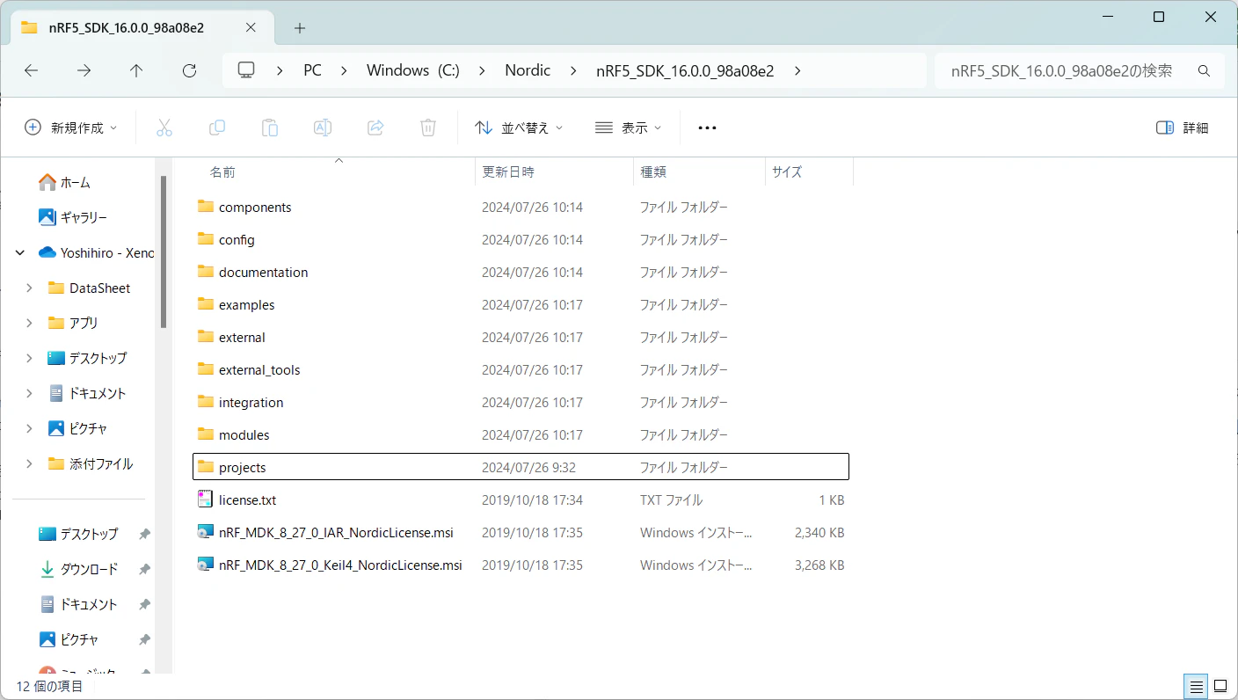Click the search box for nRF5_SDK_16.0.0_98a08e2

(1079, 71)
